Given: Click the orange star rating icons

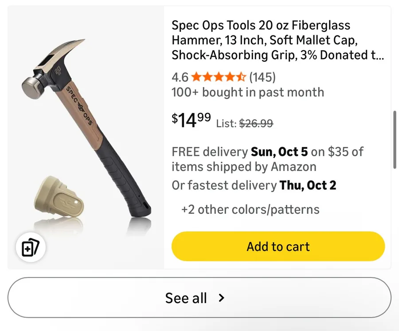Looking at the screenshot, I should 218,77.
